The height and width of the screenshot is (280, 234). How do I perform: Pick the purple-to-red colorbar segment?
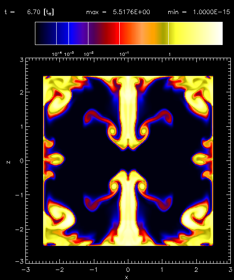pos(104,33)
